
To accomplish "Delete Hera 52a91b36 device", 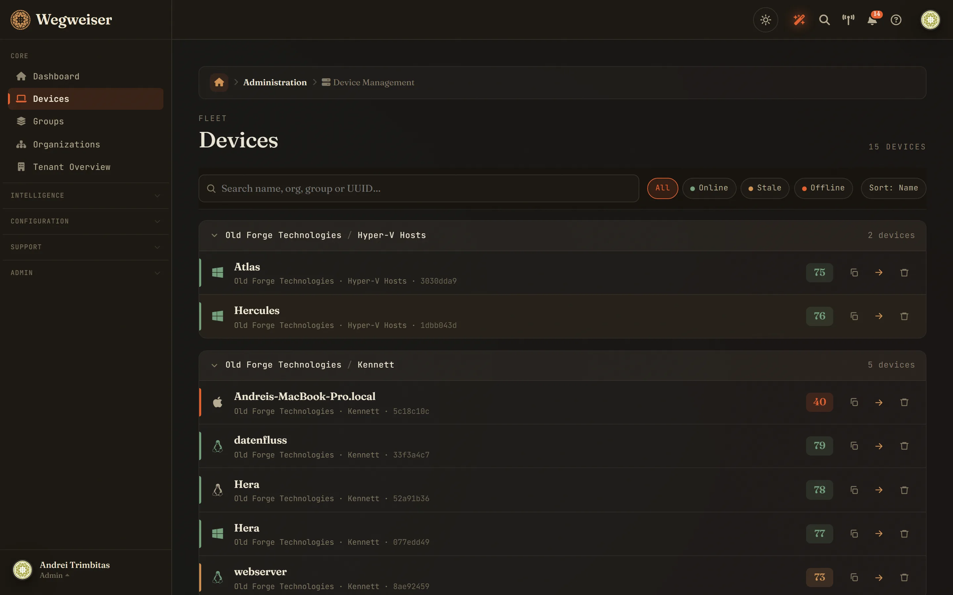I will point(904,490).
